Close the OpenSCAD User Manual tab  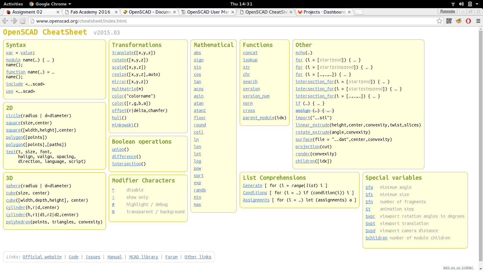(x=233, y=12)
